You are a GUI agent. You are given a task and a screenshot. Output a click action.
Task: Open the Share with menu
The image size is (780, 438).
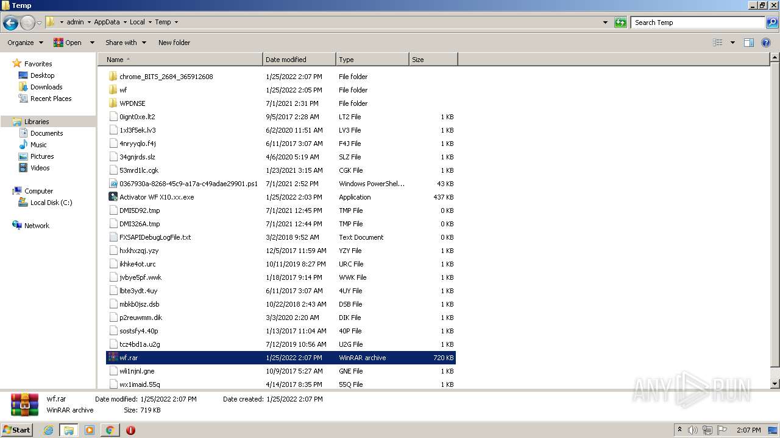click(x=126, y=43)
